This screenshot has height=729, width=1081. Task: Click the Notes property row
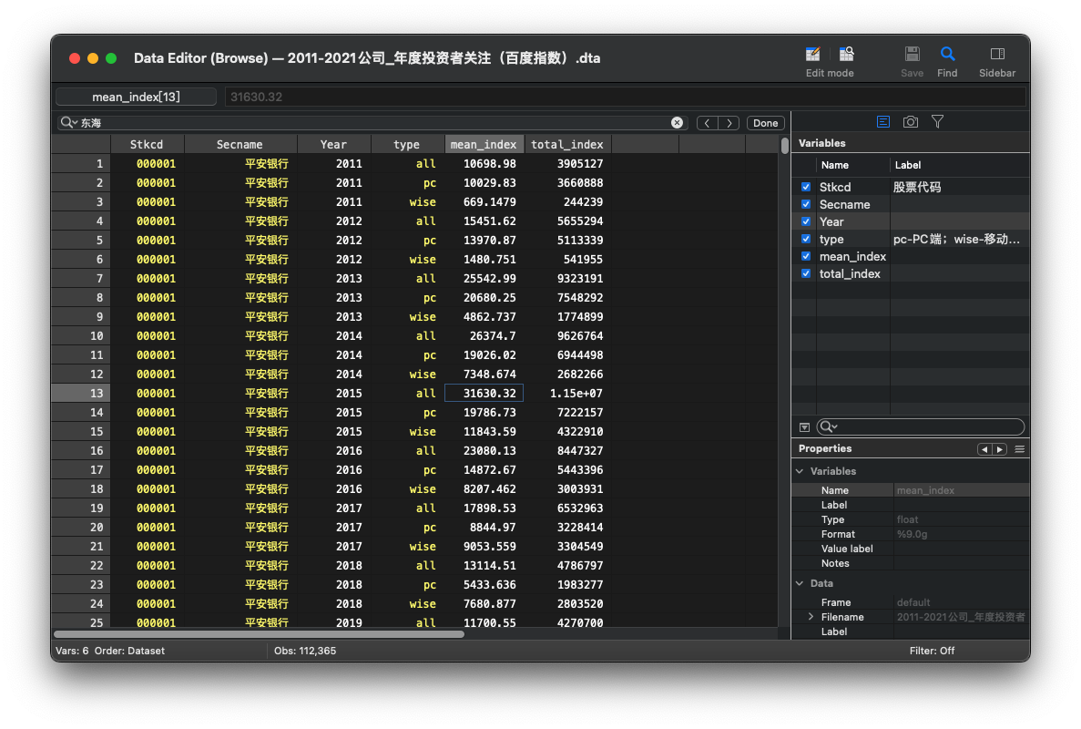pyautogui.click(x=910, y=563)
